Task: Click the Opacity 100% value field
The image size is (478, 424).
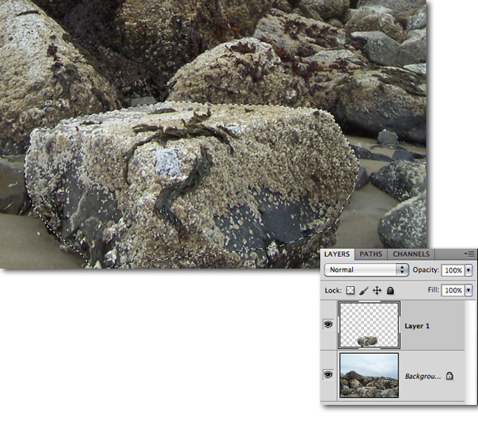Action: (453, 270)
